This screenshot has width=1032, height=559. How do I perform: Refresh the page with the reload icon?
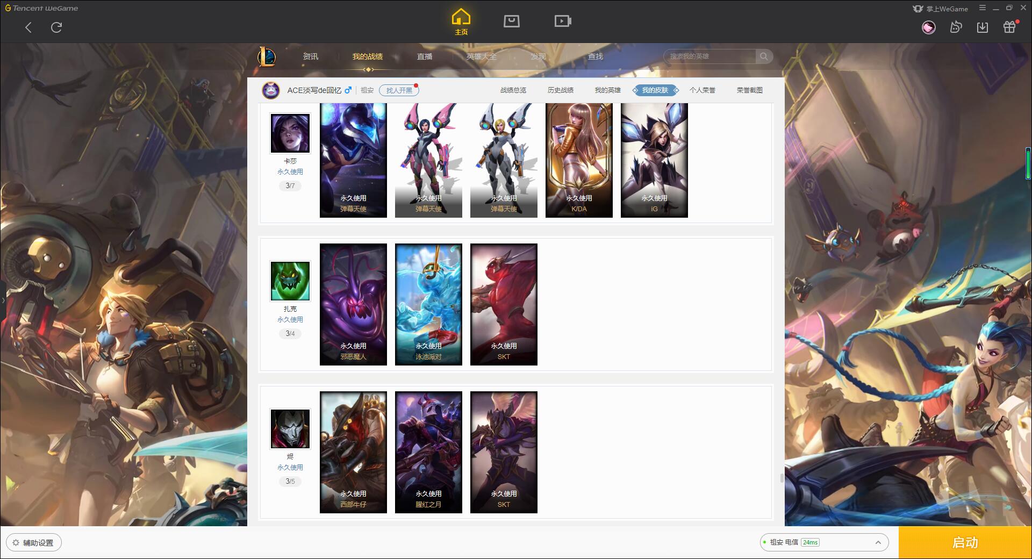56,27
